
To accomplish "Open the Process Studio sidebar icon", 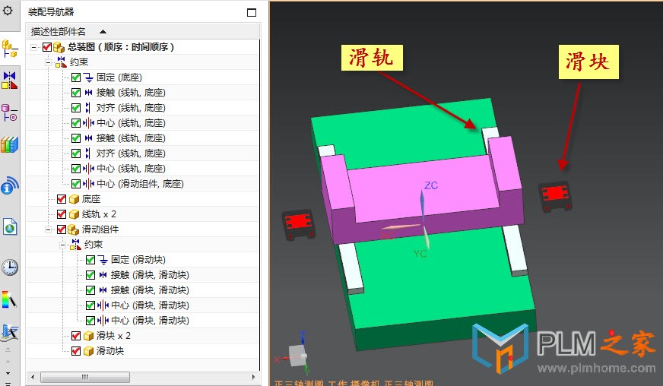I will pyautogui.click(x=9, y=332).
